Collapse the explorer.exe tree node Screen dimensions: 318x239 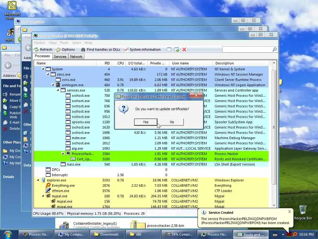[38, 180]
